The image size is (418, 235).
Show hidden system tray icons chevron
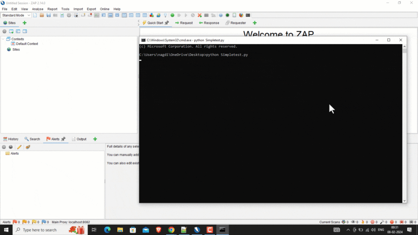(x=348, y=230)
